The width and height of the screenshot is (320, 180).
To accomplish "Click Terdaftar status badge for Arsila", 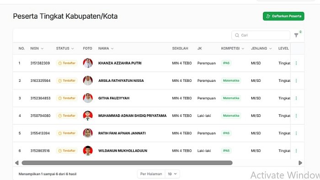I will click(x=67, y=81).
